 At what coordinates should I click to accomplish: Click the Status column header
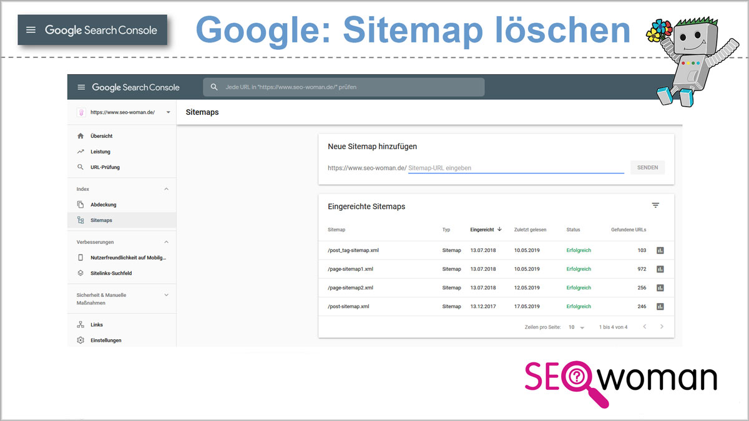point(573,230)
